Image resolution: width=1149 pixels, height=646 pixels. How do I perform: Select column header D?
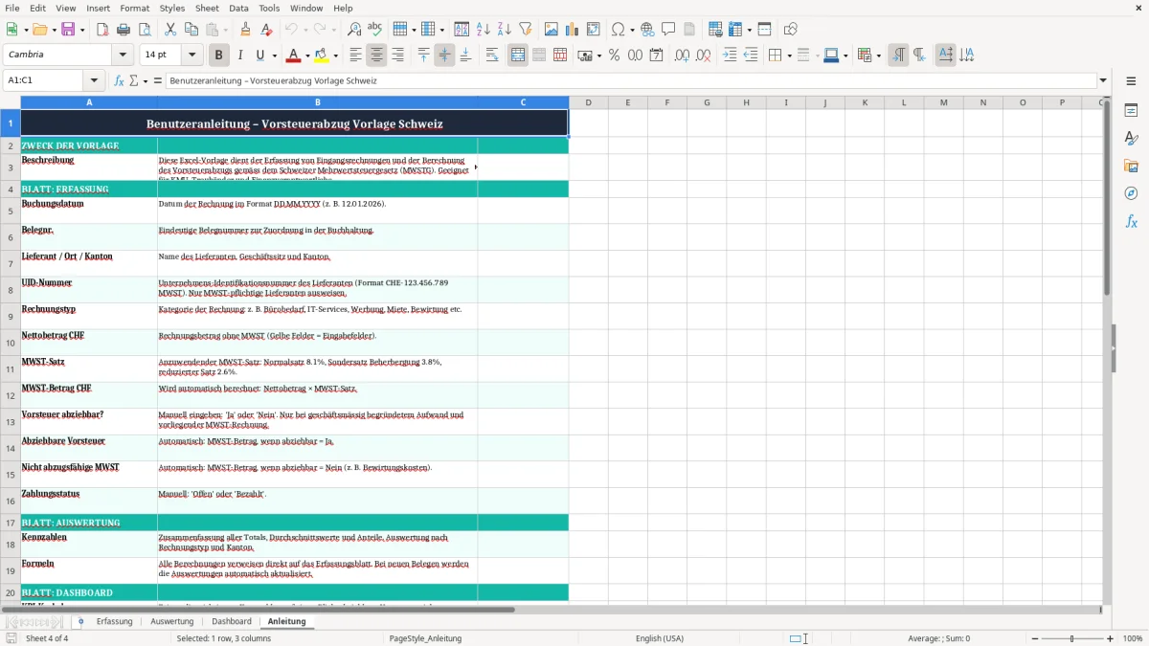pos(588,102)
